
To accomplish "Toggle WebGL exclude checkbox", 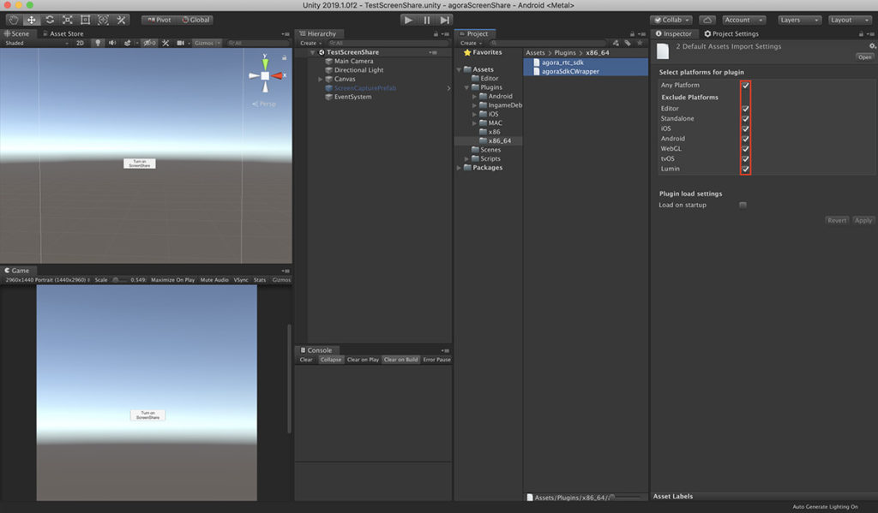I will [745, 149].
